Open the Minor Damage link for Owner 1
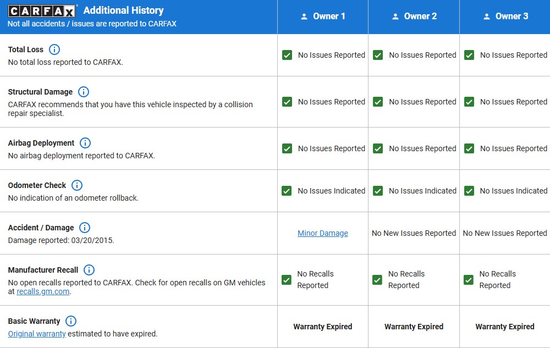Screen dimensions: 550x348 323,233
